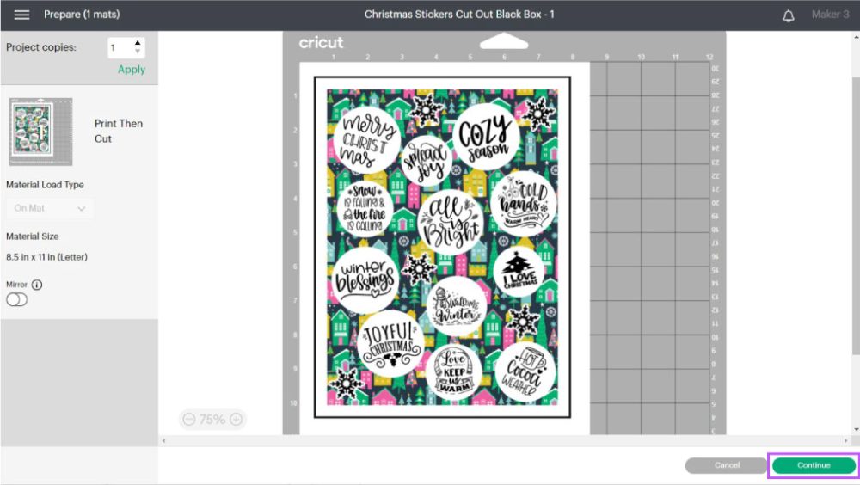Click the Prepare (1 mats) title
The image size is (860, 485).
point(82,15)
